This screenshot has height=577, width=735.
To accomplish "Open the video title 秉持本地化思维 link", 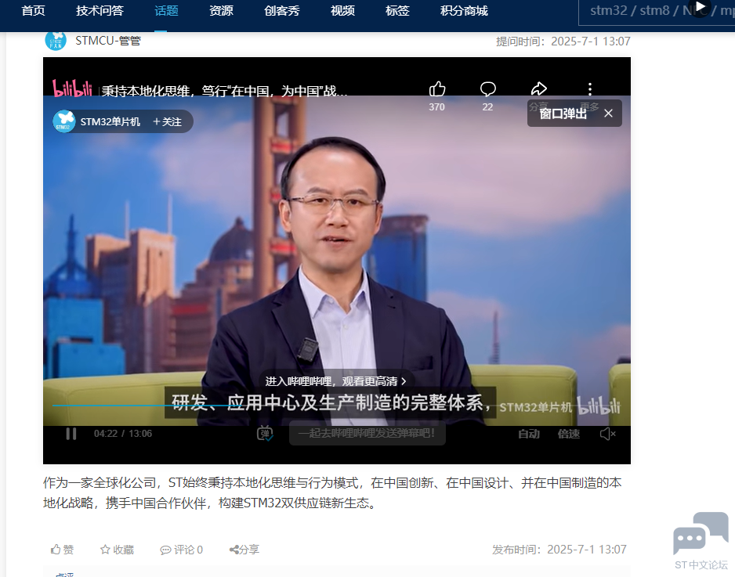I will pyautogui.click(x=225, y=90).
